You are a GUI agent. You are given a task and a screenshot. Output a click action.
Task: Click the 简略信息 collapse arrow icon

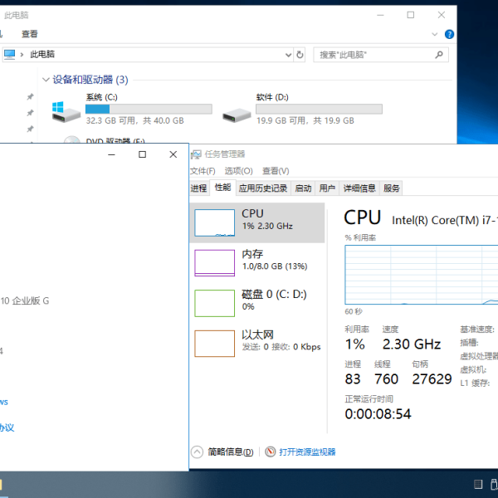click(197, 452)
